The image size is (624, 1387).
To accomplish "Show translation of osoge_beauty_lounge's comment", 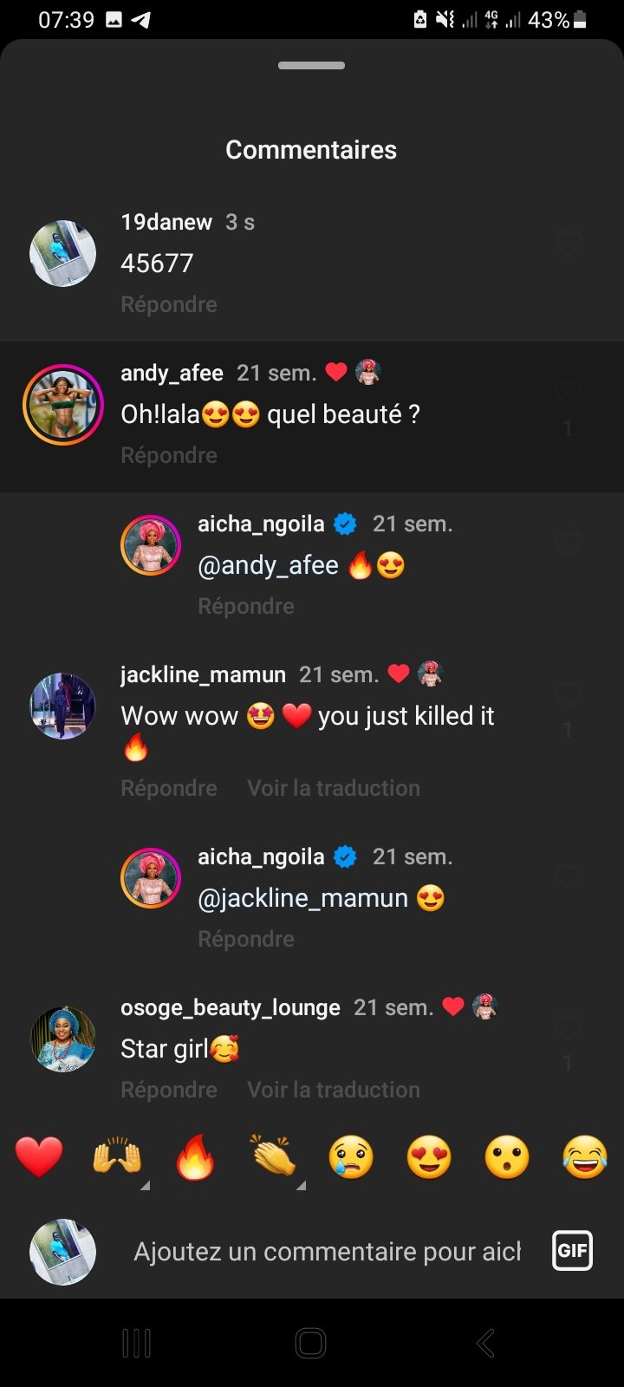I will [x=334, y=1090].
